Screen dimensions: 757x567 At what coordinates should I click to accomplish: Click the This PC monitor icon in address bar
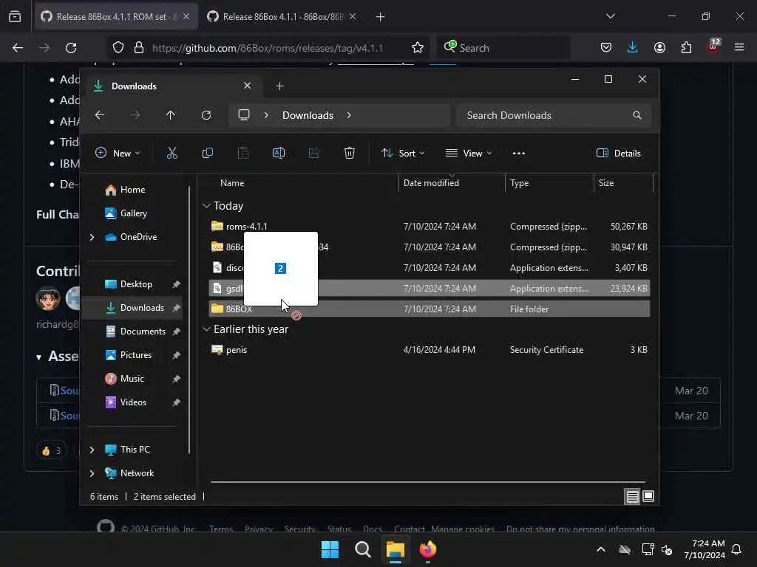(x=244, y=115)
